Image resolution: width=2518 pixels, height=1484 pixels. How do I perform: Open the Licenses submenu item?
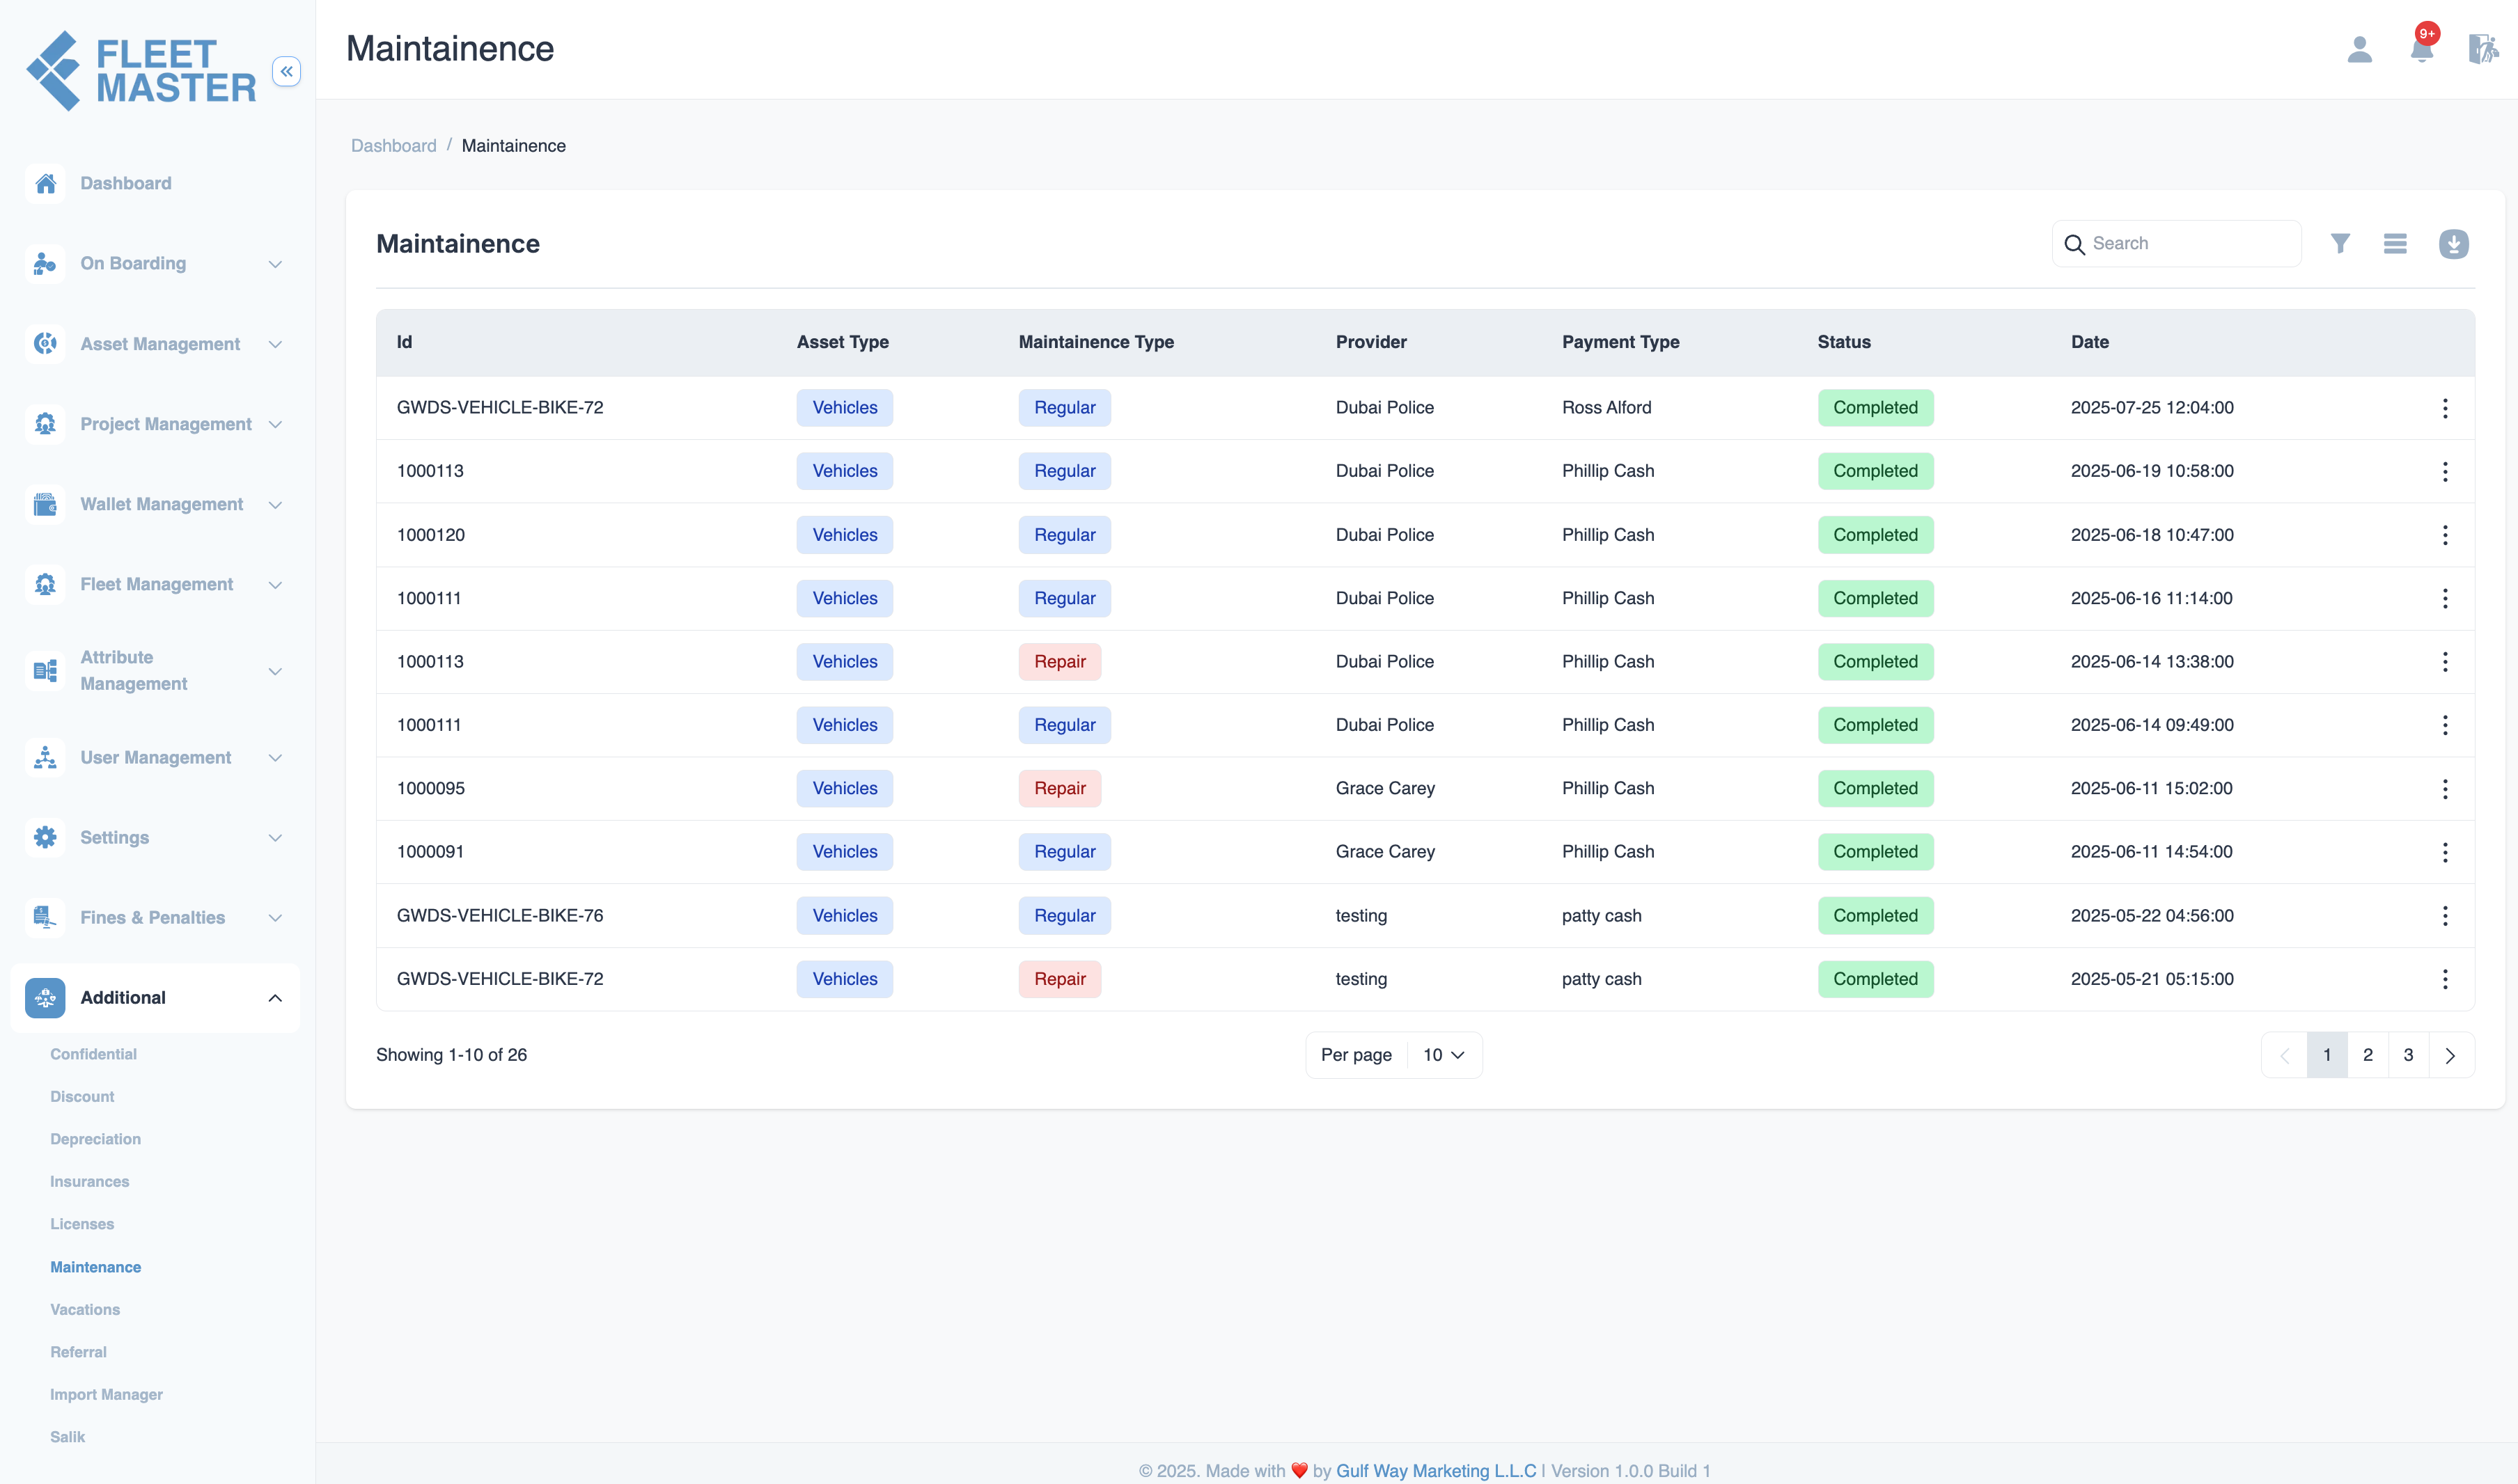82,1224
